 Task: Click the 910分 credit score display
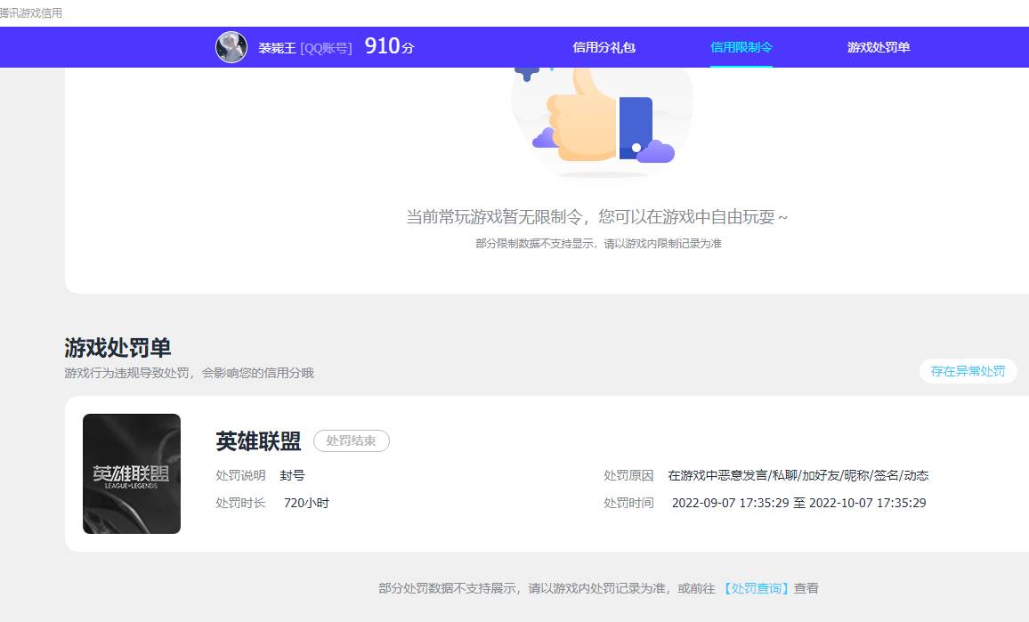[x=387, y=45]
